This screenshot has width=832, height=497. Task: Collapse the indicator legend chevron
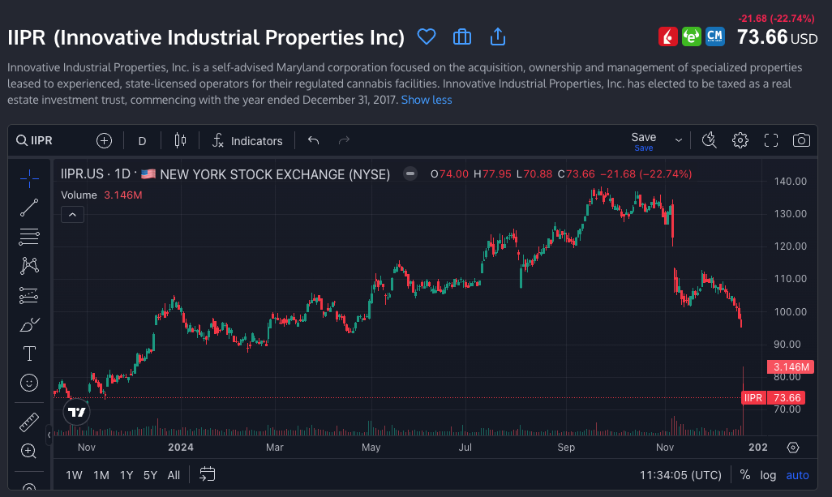pos(73,215)
